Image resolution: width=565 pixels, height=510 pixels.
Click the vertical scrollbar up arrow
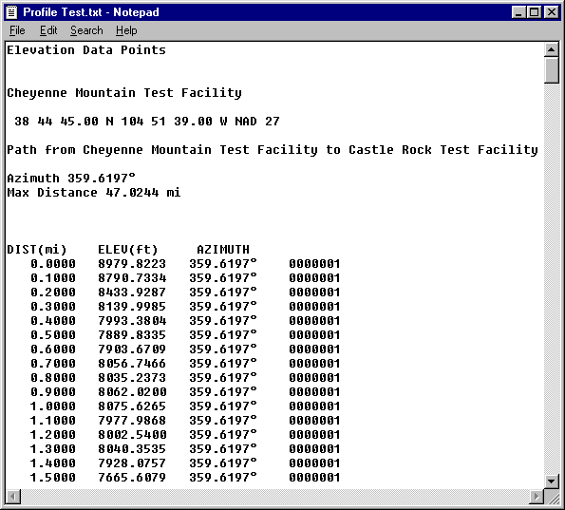(551, 49)
